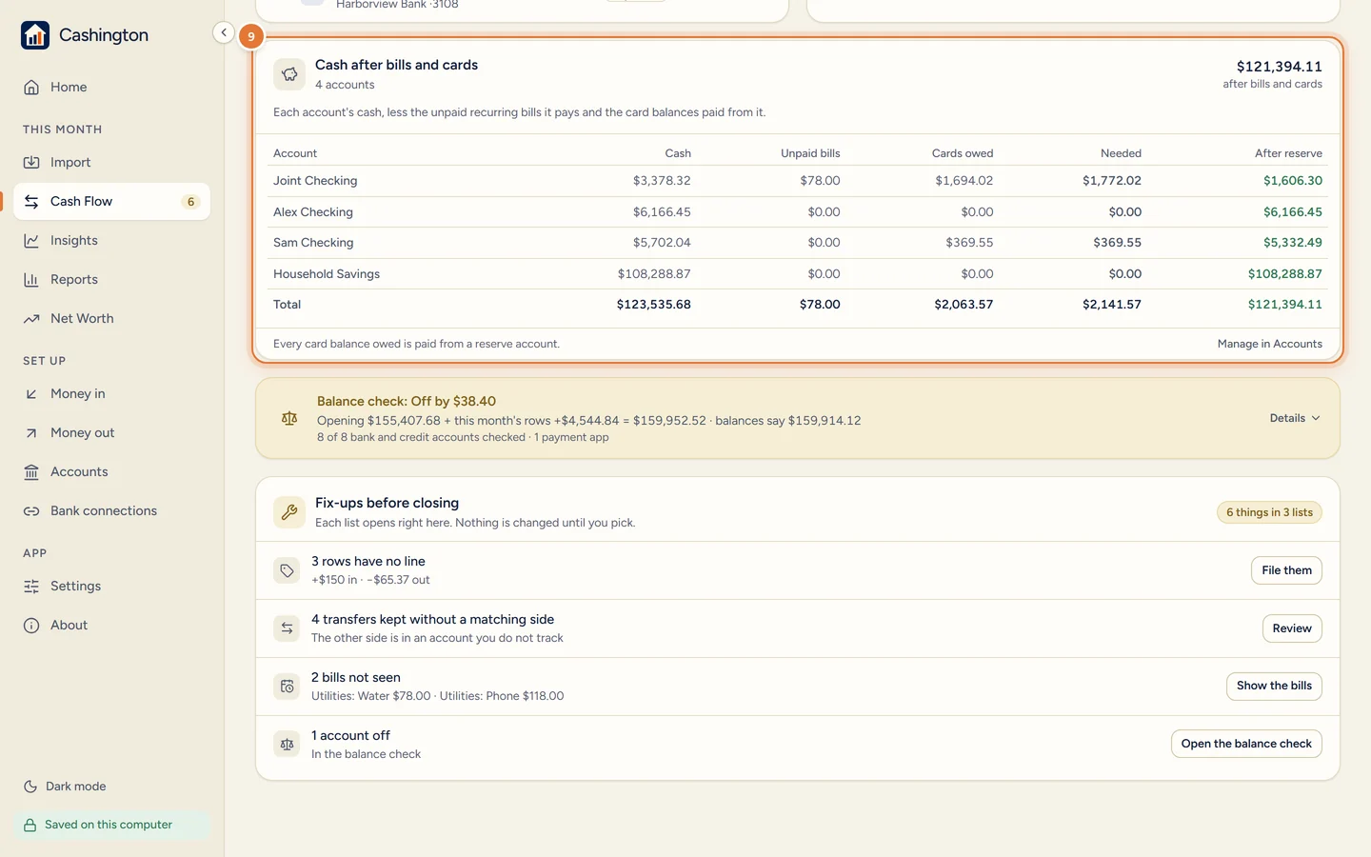Click the Net Worth trend icon
This screenshot has width=1371, height=857.
click(31, 318)
